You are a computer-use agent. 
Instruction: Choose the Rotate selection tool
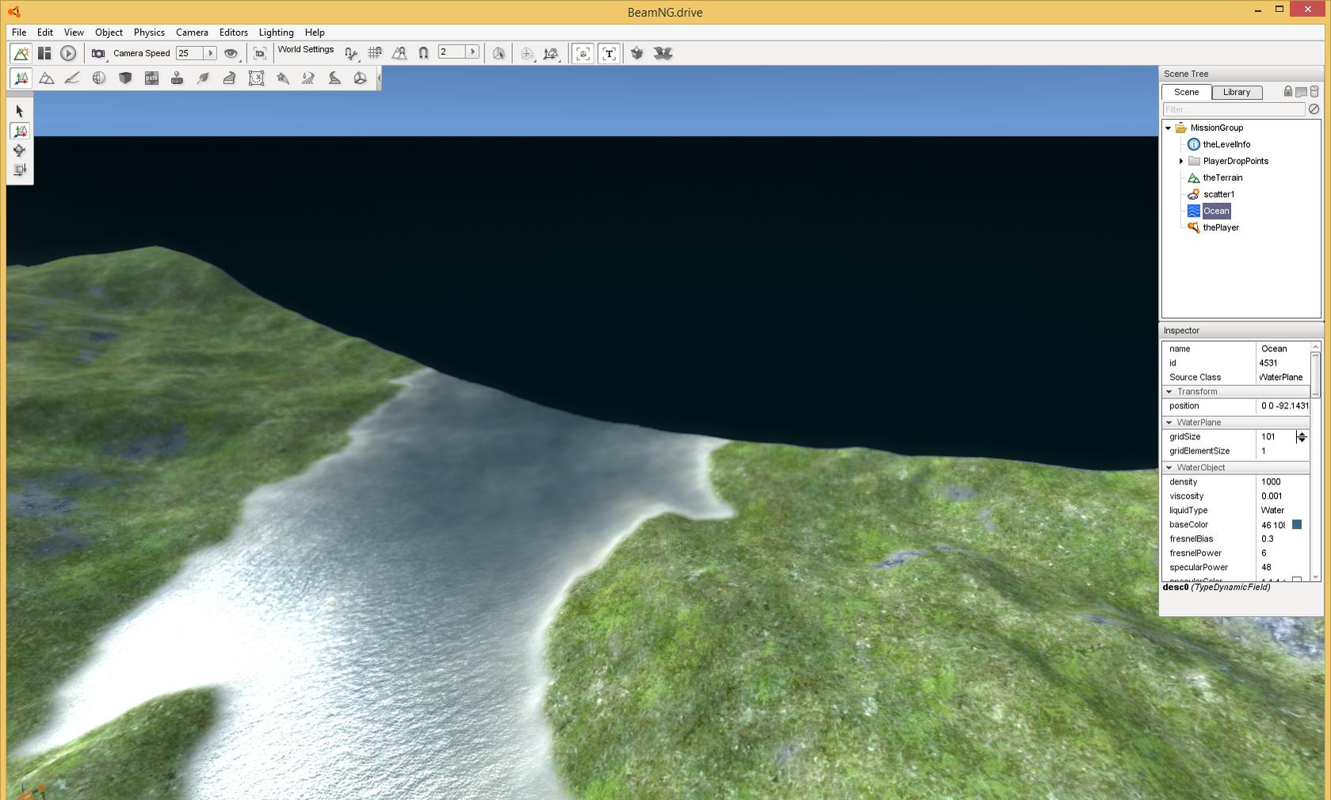(x=20, y=150)
